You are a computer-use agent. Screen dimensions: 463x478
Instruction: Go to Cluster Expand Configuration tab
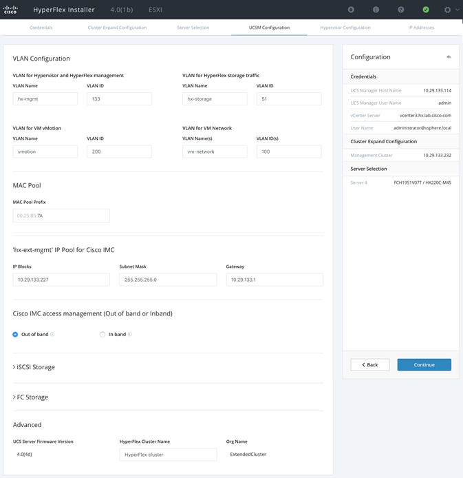pos(117,28)
